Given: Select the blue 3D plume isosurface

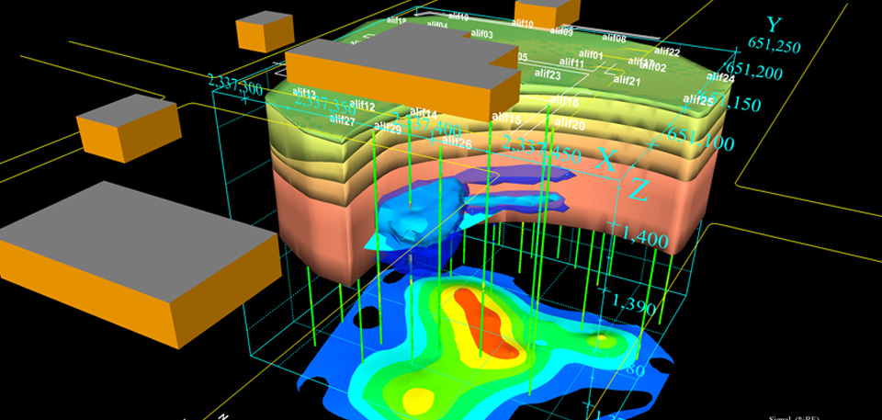Looking at the screenshot, I should click(x=418, y=221).
